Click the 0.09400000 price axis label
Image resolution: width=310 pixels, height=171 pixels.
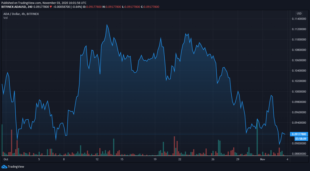click(299, 123)
